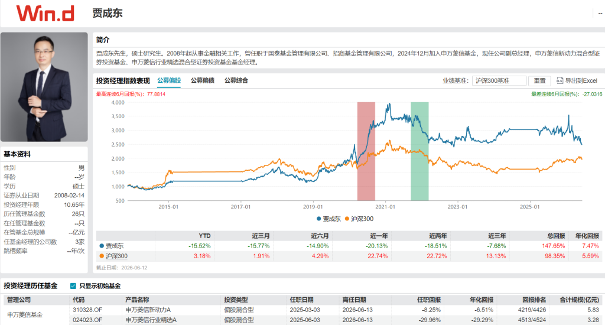
Task: Switch to 公募偏债 tab
Action: click(x=203, y=80)
